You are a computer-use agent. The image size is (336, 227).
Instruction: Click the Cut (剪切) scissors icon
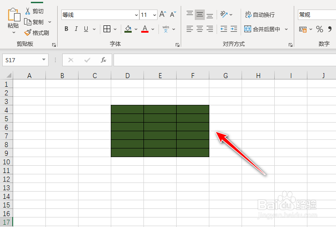(x=28, y=11)
